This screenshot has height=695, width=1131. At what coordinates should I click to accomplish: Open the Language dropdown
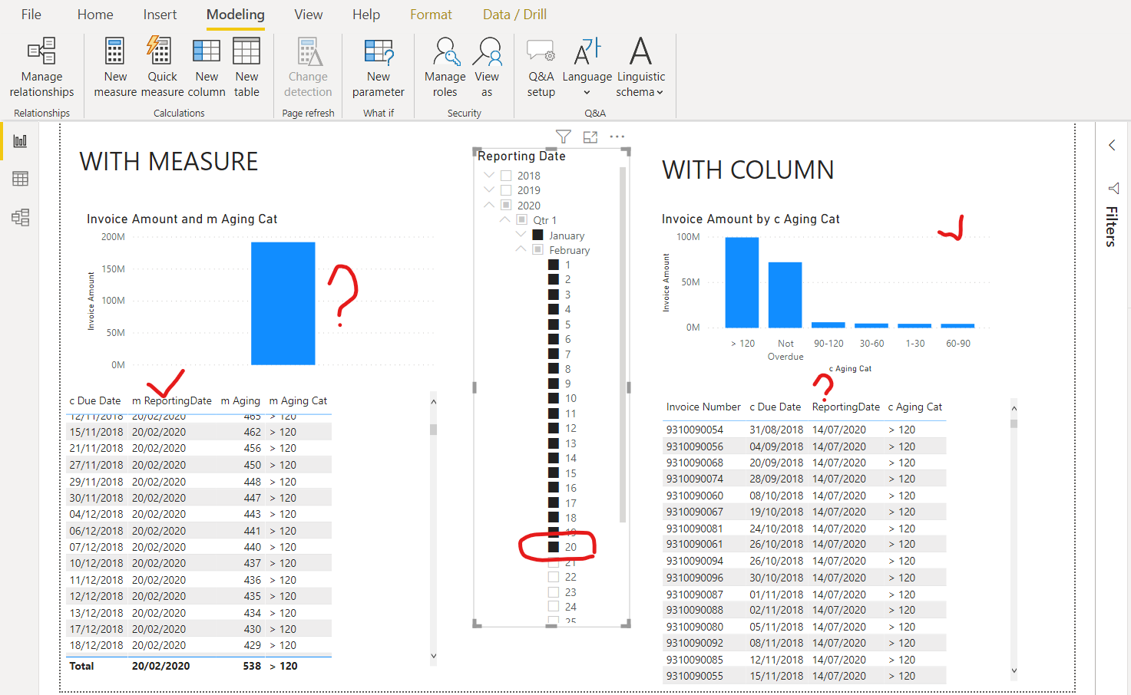click(587, 68)
